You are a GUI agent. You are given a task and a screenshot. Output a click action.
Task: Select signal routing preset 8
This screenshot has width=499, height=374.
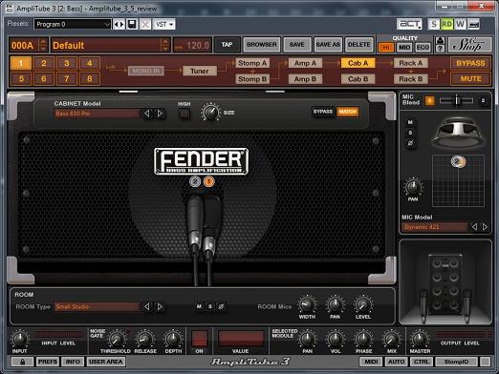point(90,78)
